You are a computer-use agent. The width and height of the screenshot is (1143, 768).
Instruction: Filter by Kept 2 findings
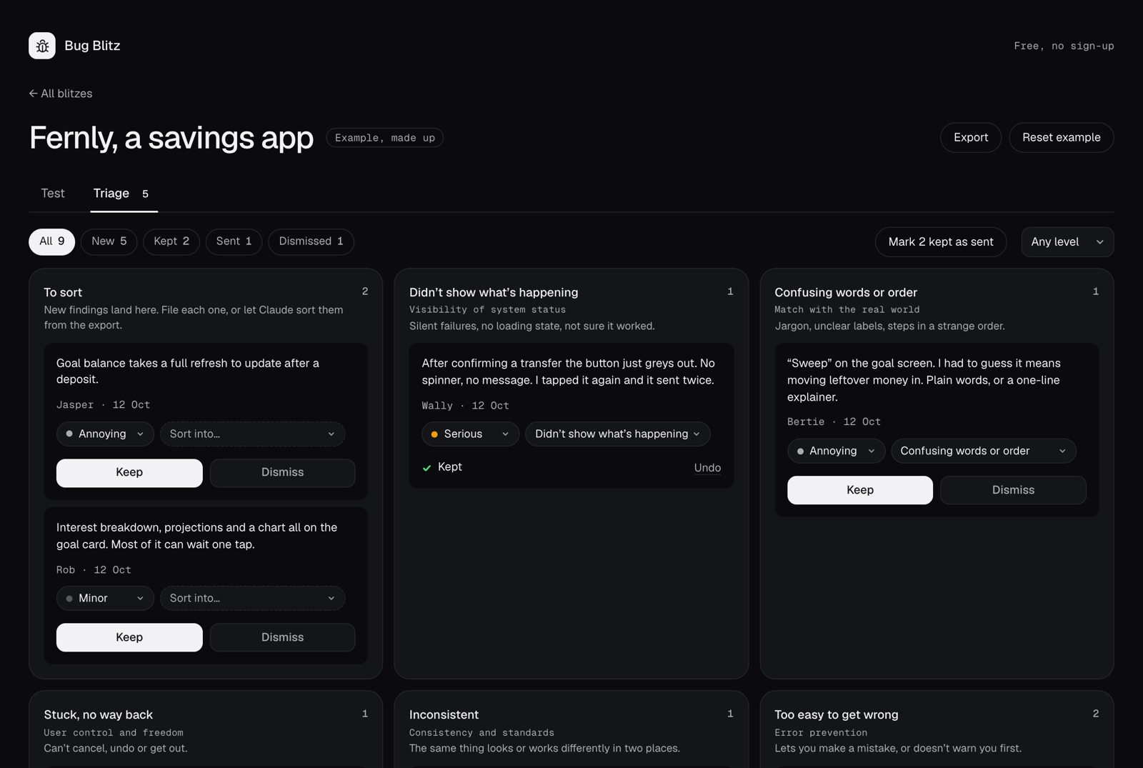tap(171, 241)
